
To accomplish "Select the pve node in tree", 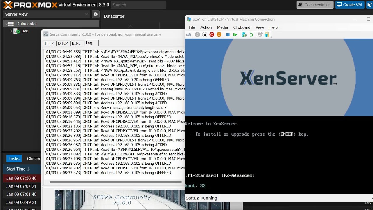I will pyautogui.click(x=25, y=31).
